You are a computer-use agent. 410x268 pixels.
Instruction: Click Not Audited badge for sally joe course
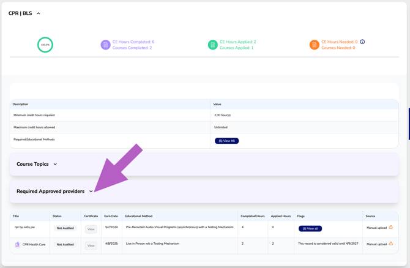[x=65, y=228]
